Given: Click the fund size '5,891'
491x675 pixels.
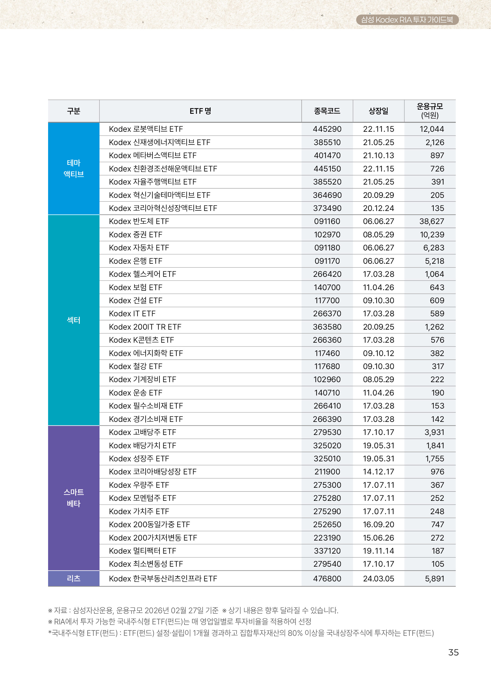Looking at the screenshot, I should [x=434, y=579].
